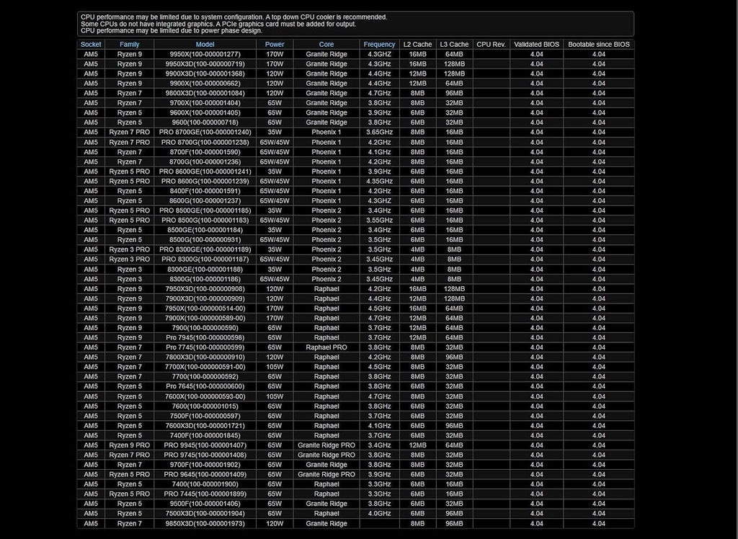Select model 7600X(100-000000593-00) cell
The width and height of the screenshot is (738, 539).
coord(205,396)
